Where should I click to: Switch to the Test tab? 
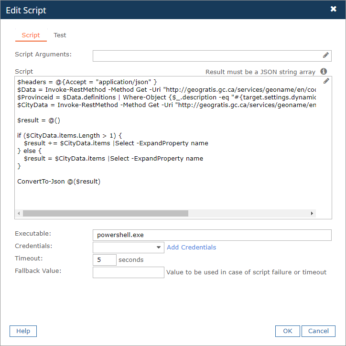coord(60,35)
